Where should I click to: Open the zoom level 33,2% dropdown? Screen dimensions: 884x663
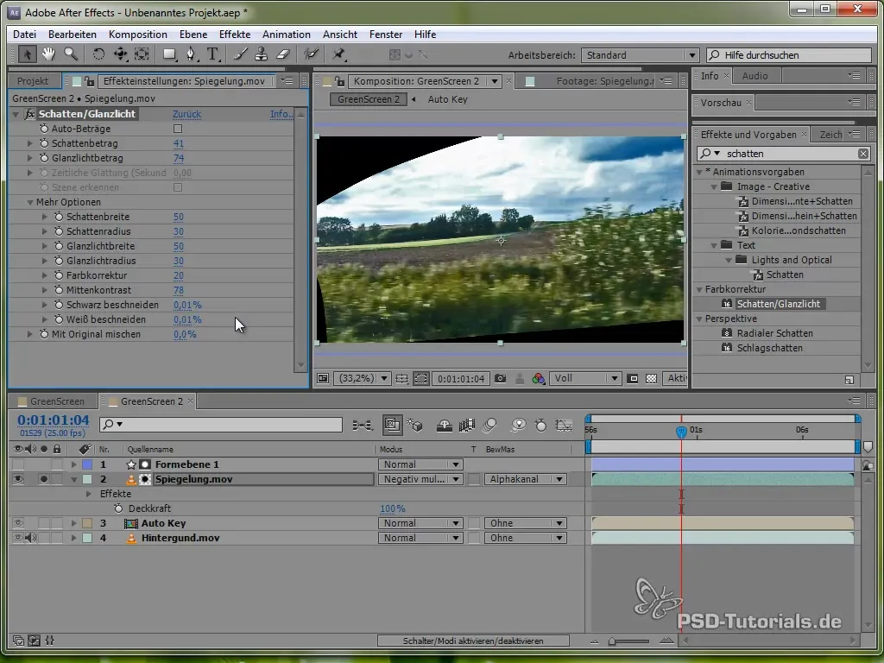pos(362,378)
